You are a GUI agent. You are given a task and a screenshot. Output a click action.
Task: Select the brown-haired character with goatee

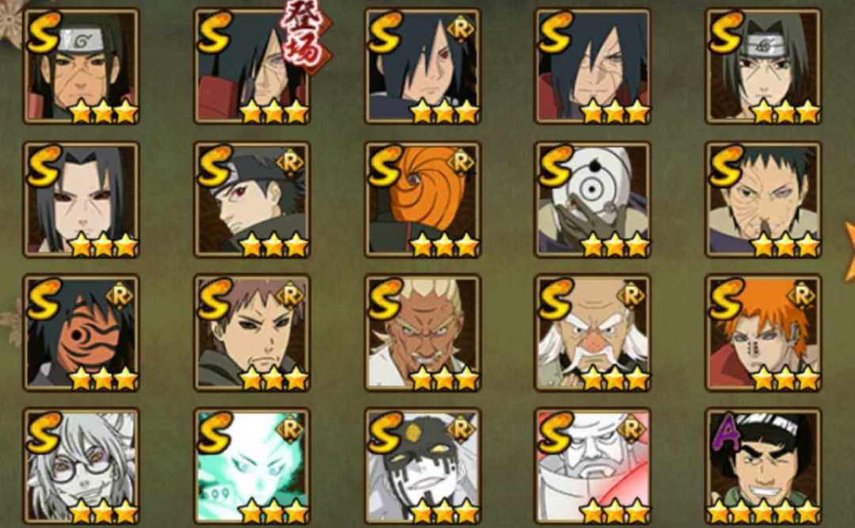[252, 332]
